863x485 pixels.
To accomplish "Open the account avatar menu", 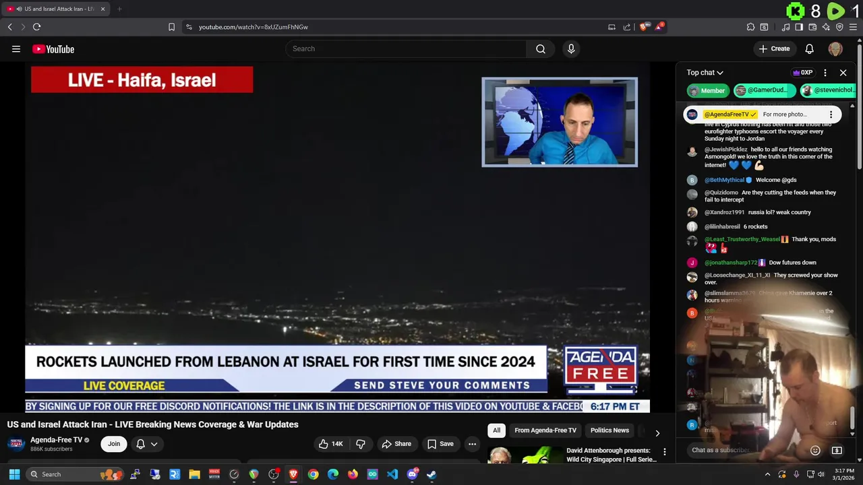I will point(835,48).
